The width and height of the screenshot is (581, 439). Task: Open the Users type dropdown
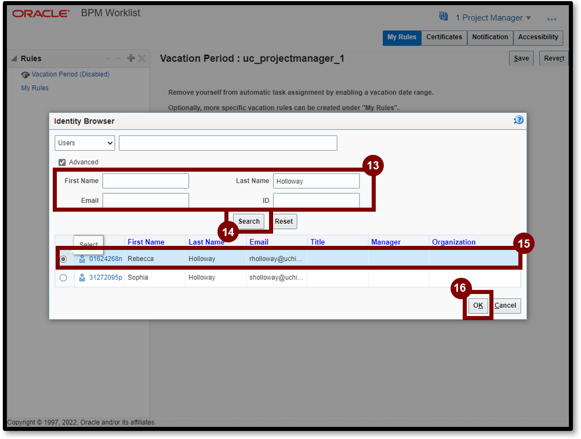pos(85,143)
